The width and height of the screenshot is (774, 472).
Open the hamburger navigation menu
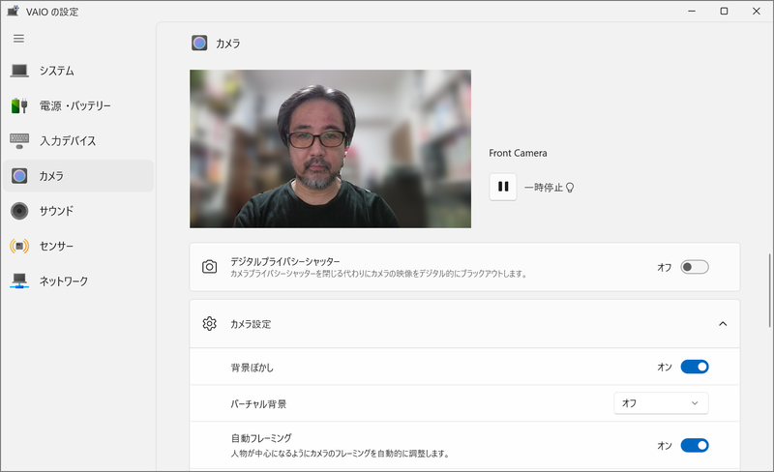(18, 39)
